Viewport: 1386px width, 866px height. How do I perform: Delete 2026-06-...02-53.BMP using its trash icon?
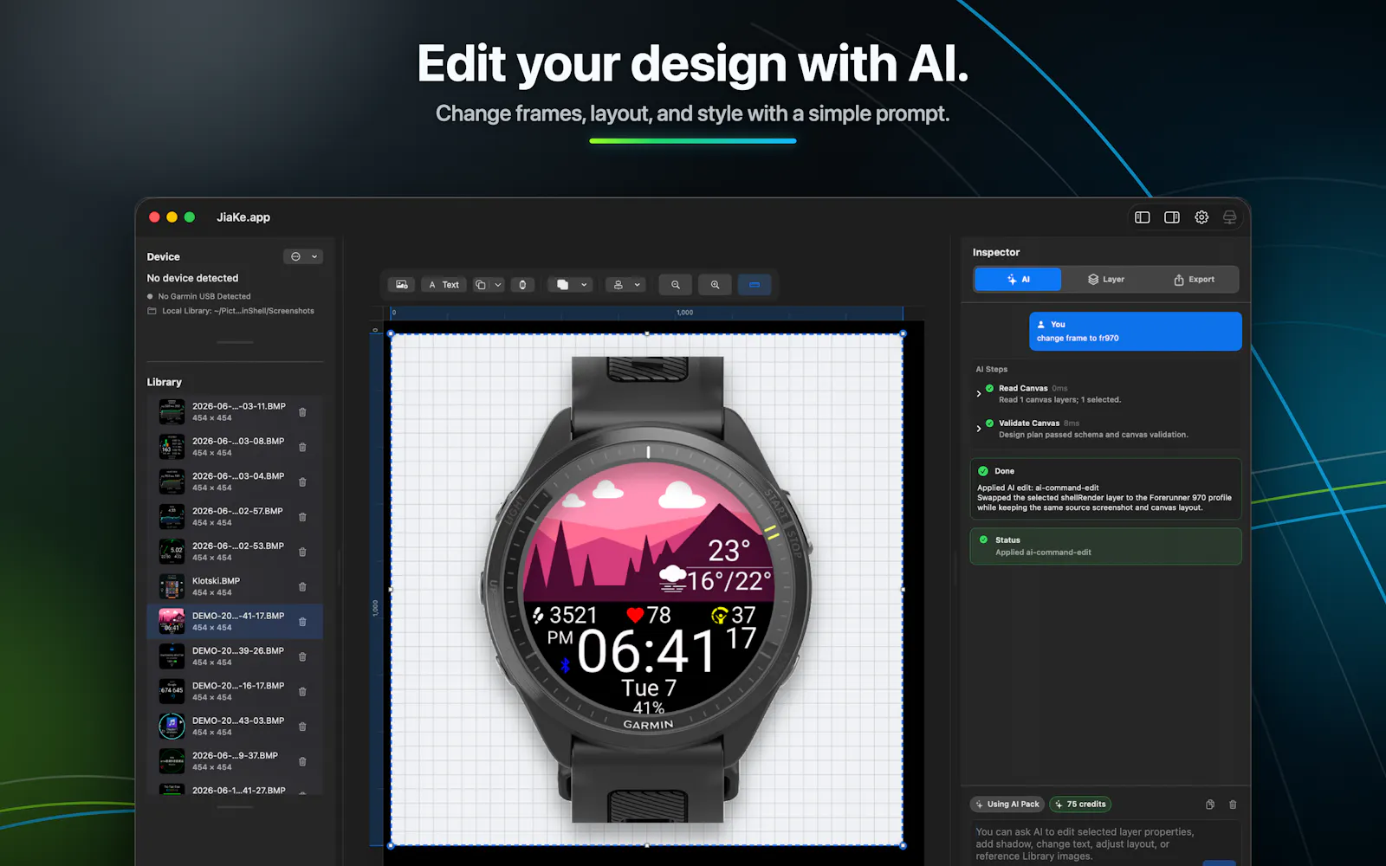click(x=302, y=552)
